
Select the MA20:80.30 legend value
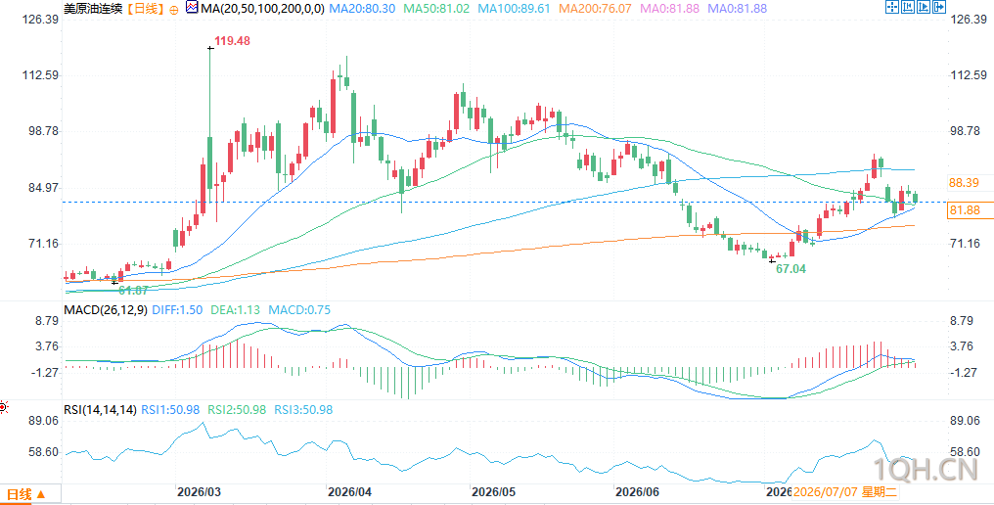point(363,9)
